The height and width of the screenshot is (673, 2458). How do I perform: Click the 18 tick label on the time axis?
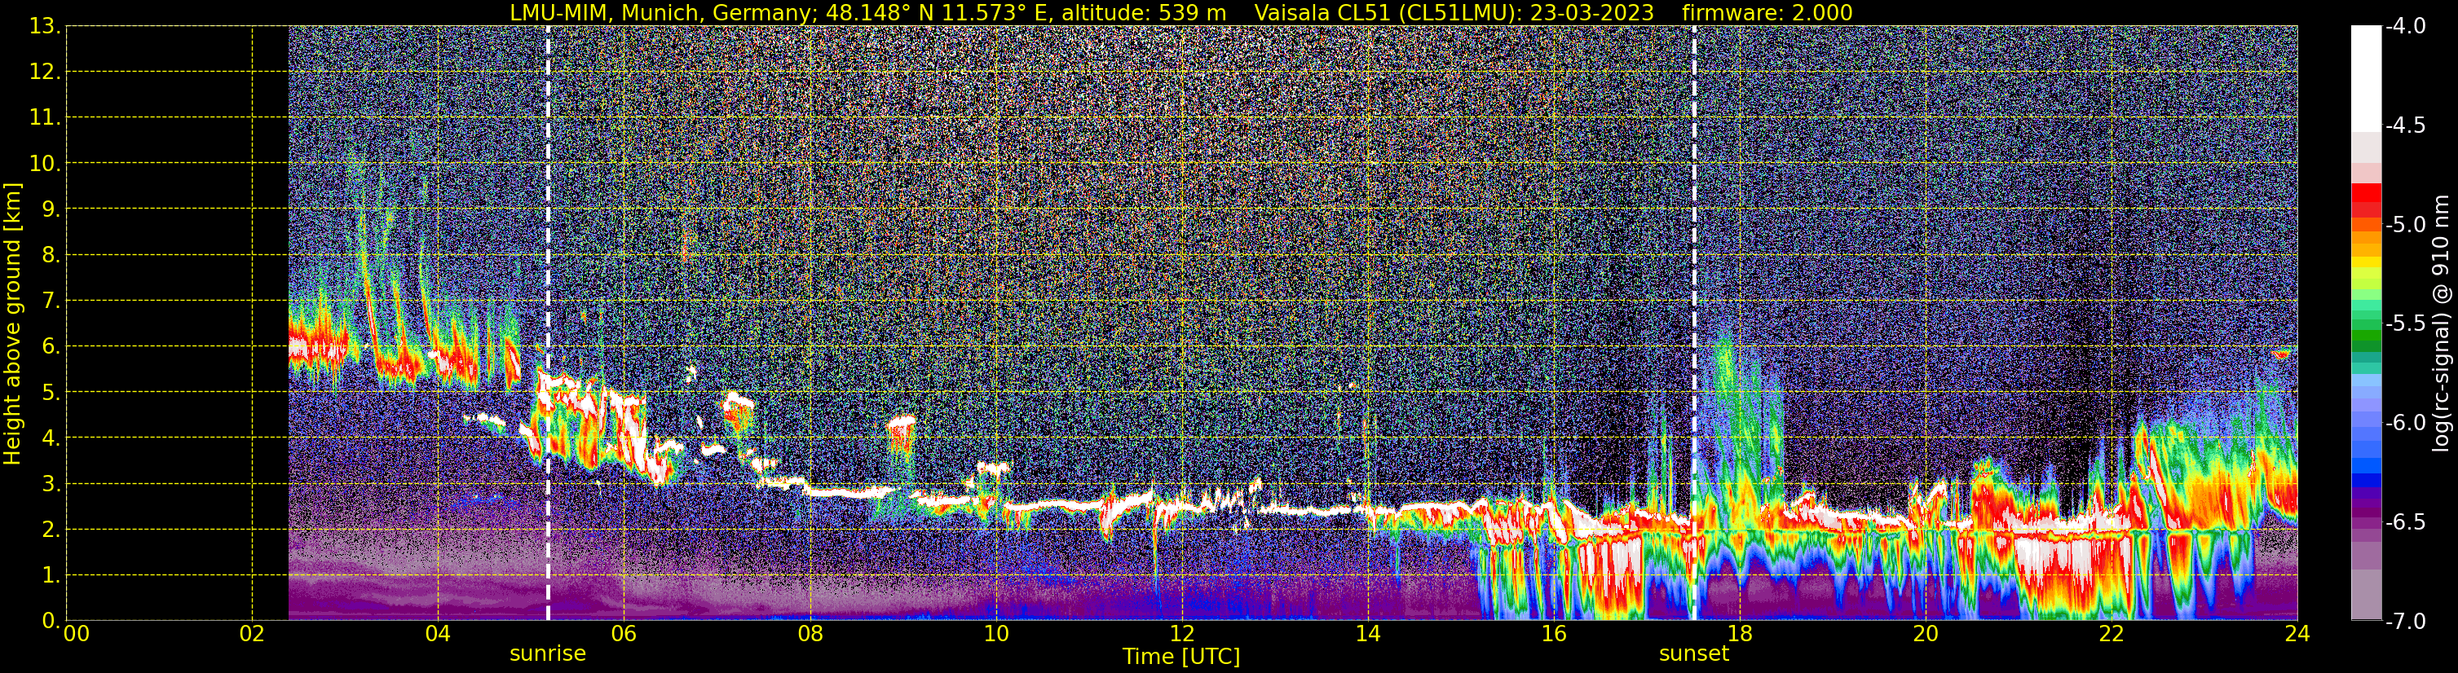tap(1741, 634)
